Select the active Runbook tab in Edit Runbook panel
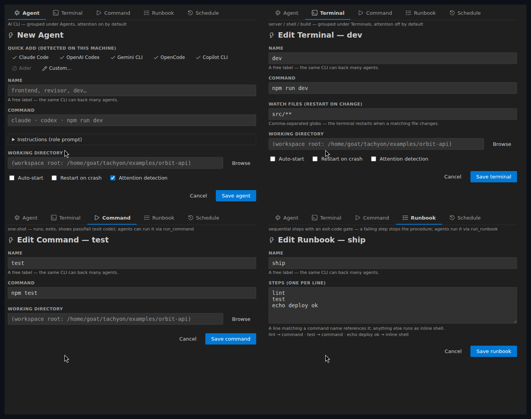 [419, 218]
